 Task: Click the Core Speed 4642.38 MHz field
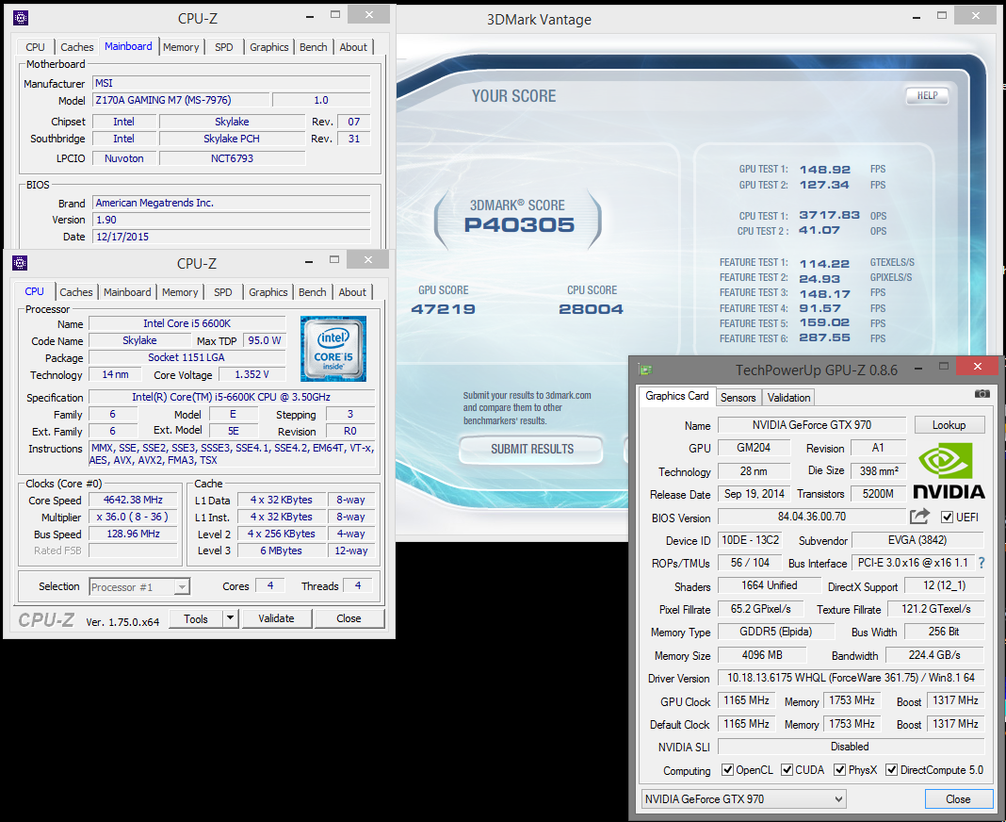[x=134, y=500]
